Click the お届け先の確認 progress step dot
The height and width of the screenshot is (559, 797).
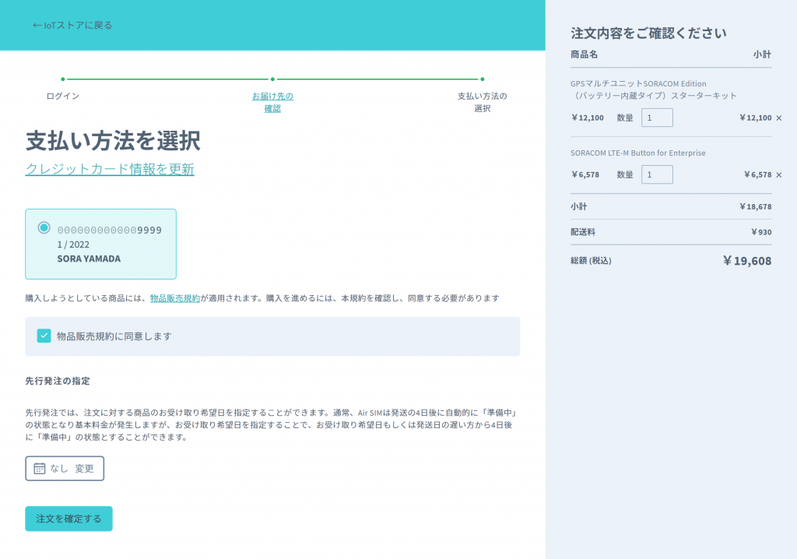(272, 79)
